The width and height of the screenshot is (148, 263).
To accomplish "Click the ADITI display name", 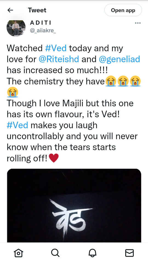I will coord(41,23).
